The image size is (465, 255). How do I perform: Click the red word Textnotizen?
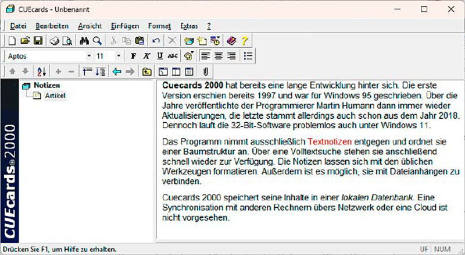(x=330, y=142)
